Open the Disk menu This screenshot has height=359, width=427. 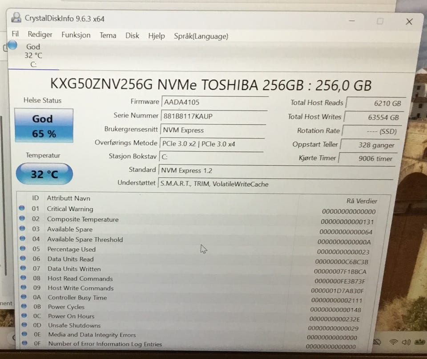(x=133, y=36)
